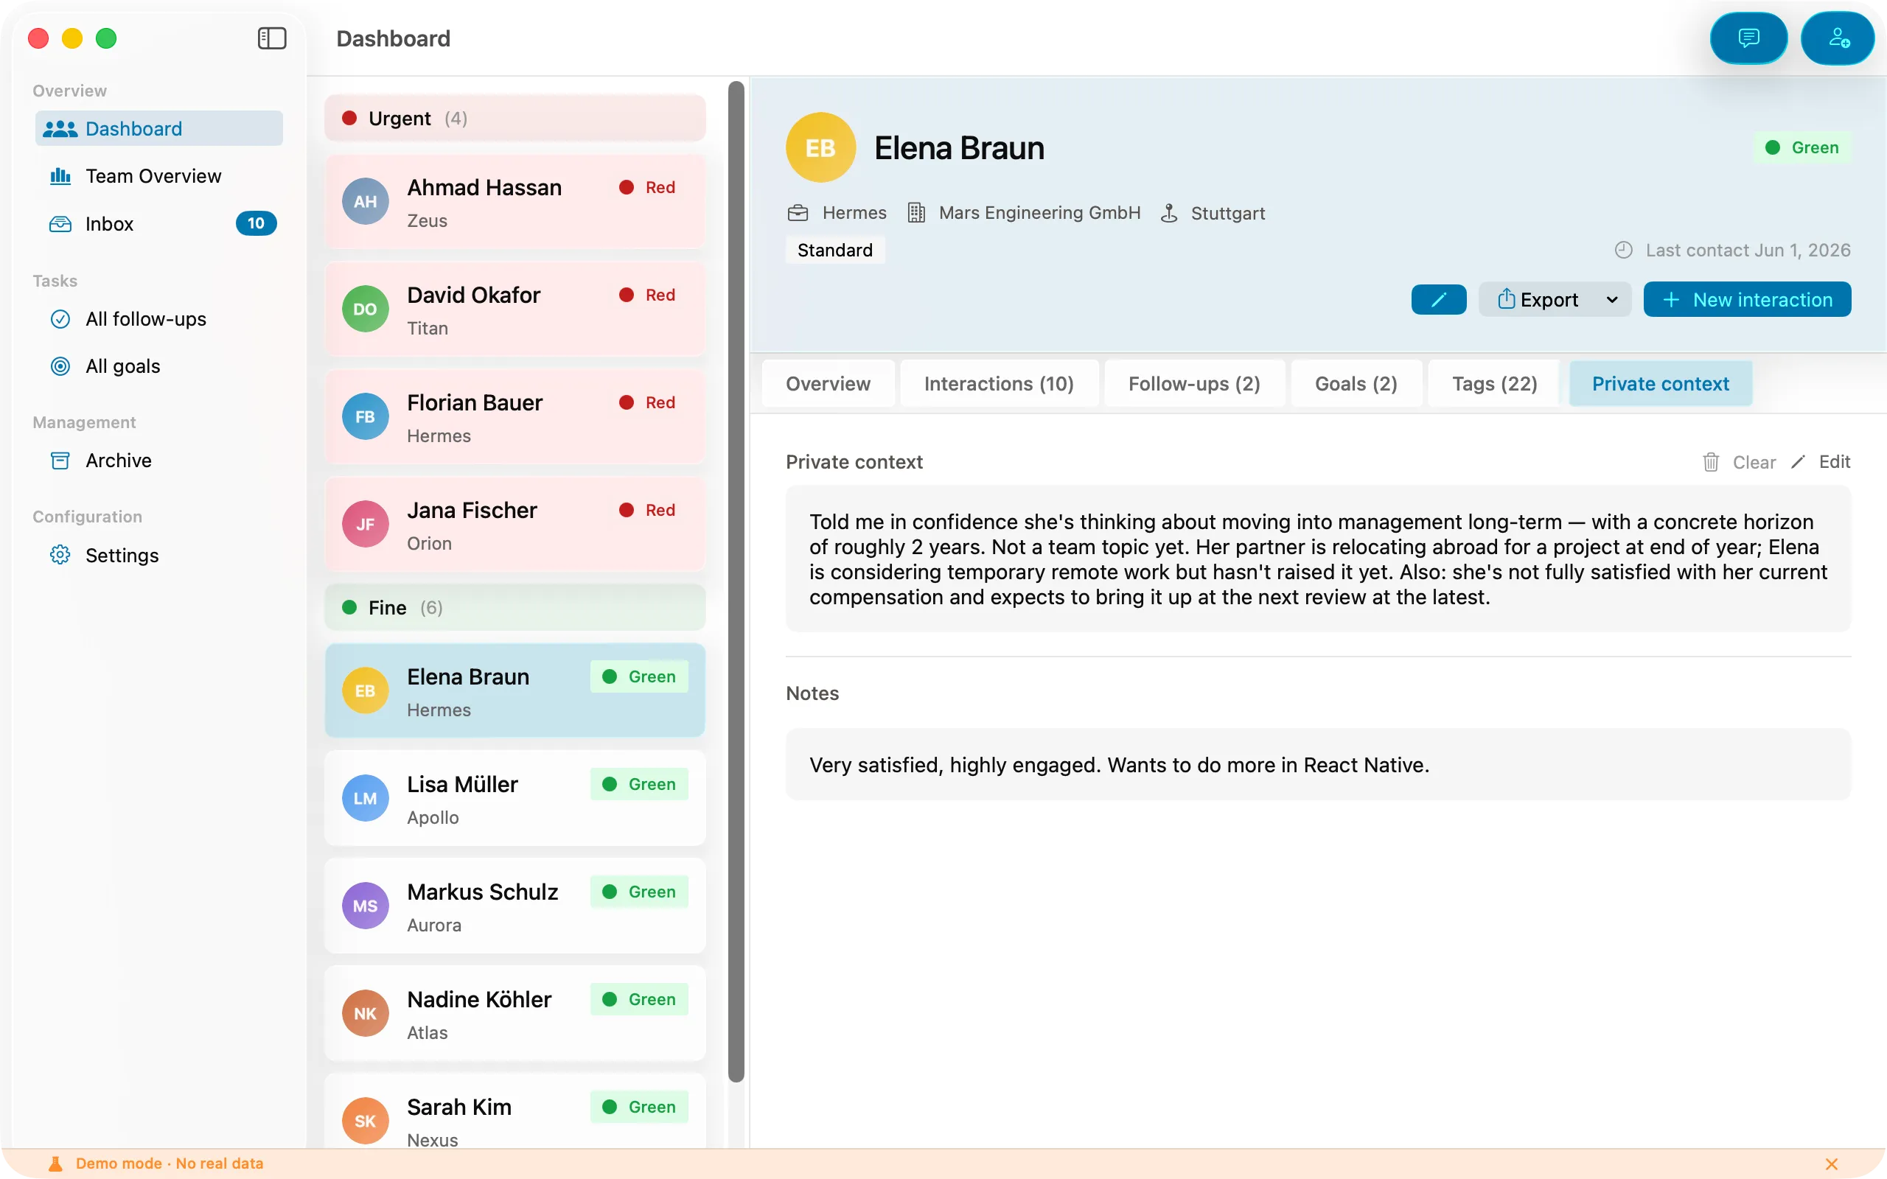Dismiss the Demo mode banner
This screenshot has width=1887, height=1179.
(x=1832, y=1164)
